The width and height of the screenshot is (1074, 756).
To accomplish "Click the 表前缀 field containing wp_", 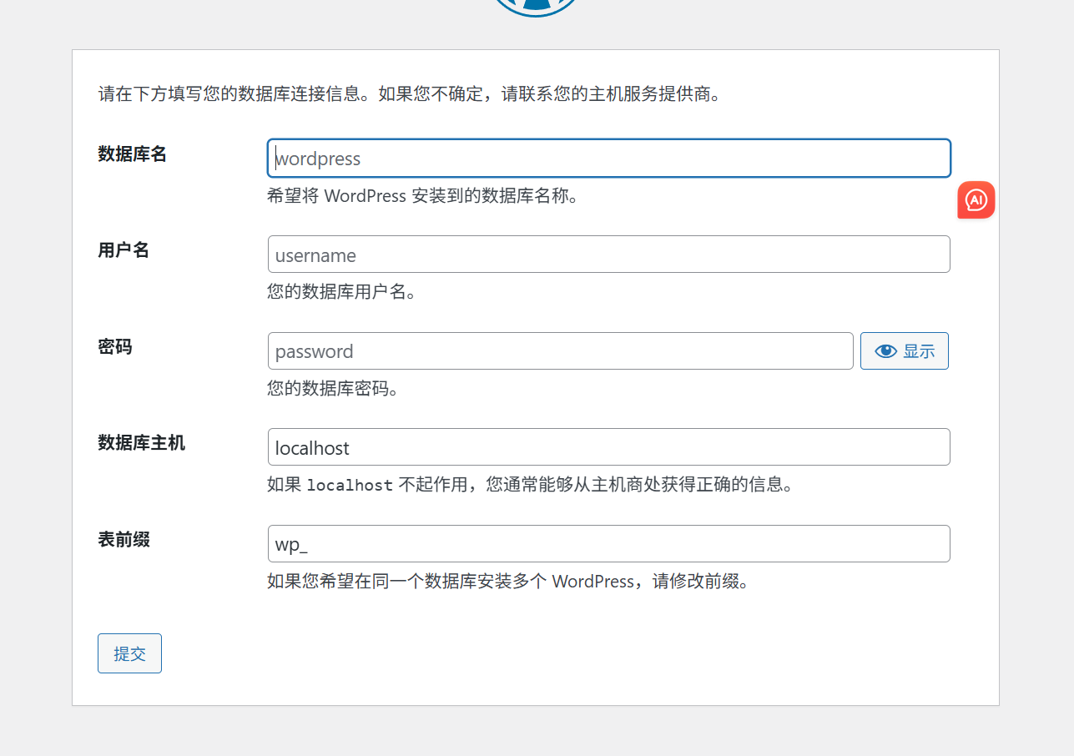I will click(608, 544).
